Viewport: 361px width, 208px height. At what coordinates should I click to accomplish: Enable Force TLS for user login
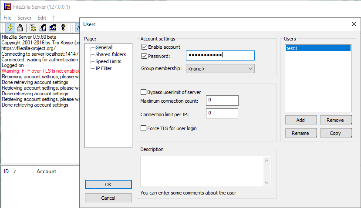[143, 128]
